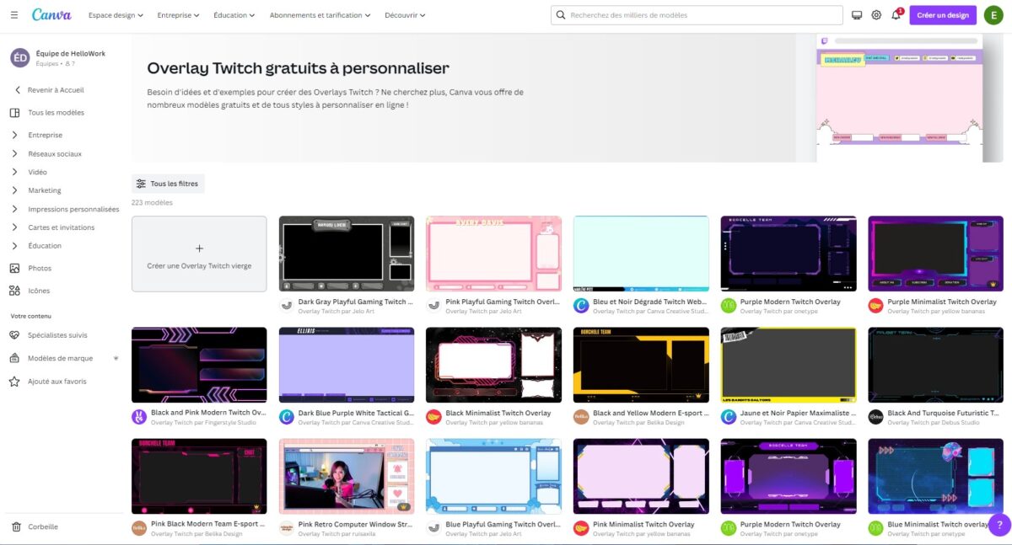Click the Créer un design button

click(x=943, y=14)
